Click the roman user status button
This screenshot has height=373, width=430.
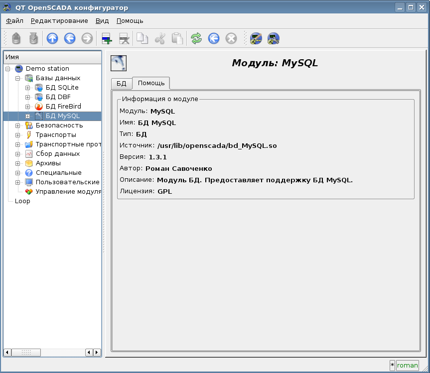407,366
